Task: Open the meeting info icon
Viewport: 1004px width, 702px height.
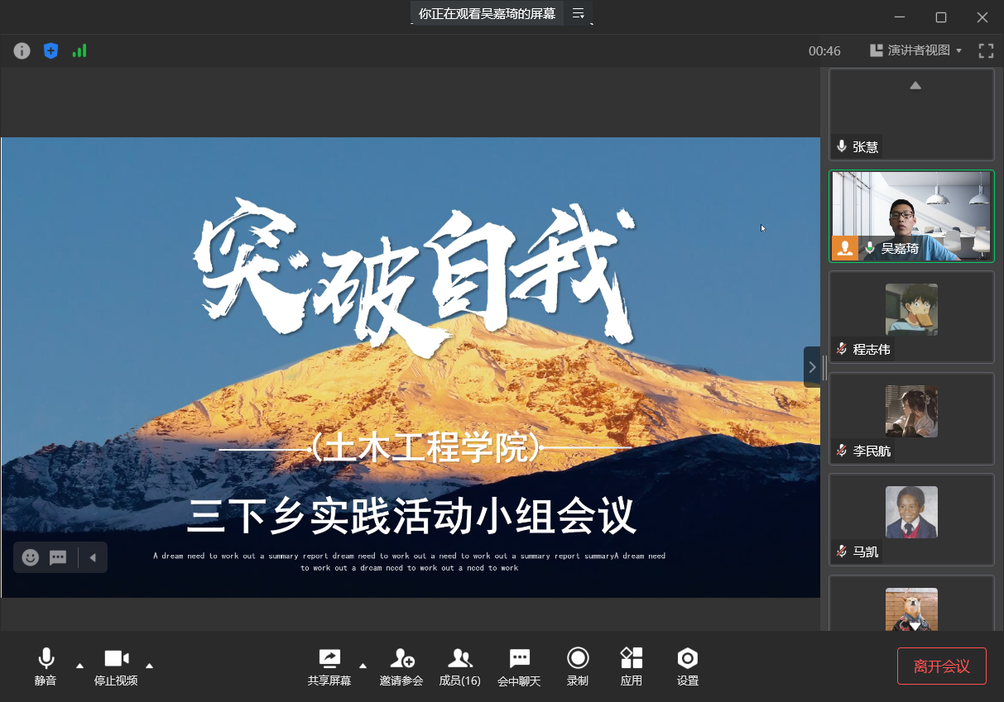Action: pyautogui.click(x=22, y=50)
